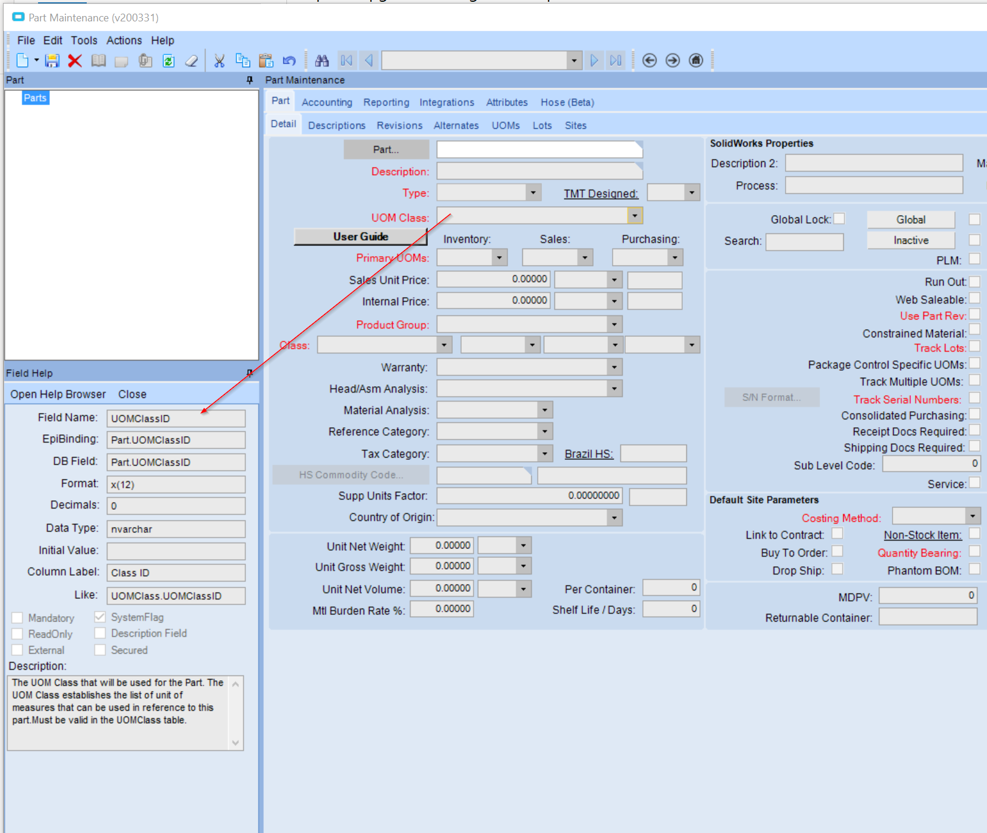This screenshot has width=987, height=833.
Task: Click the Open Help Browser link
Action: click(x=58, y=395)
